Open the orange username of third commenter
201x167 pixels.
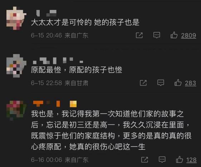(x=55, y=104)
